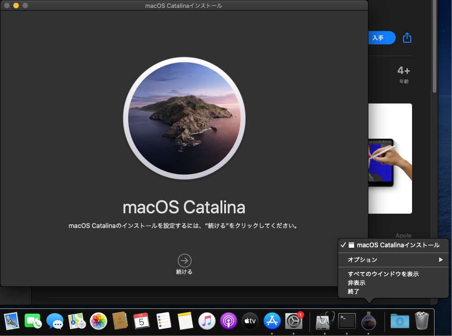Viewport: 452px width, 336px height.
Task: Open Calendar icon showing 5
Action: tap(141, 321)
